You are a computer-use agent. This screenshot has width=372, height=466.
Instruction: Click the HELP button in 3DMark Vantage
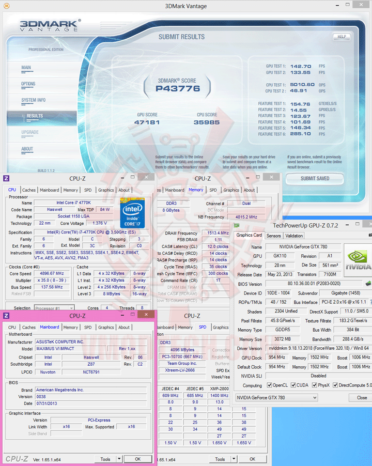pos(342,37)
